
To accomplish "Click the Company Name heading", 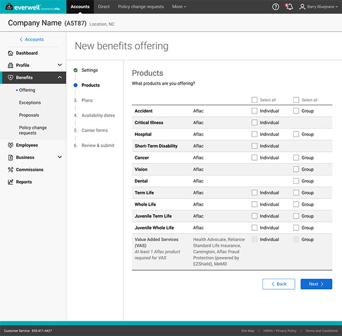I will tap(35, 22).
